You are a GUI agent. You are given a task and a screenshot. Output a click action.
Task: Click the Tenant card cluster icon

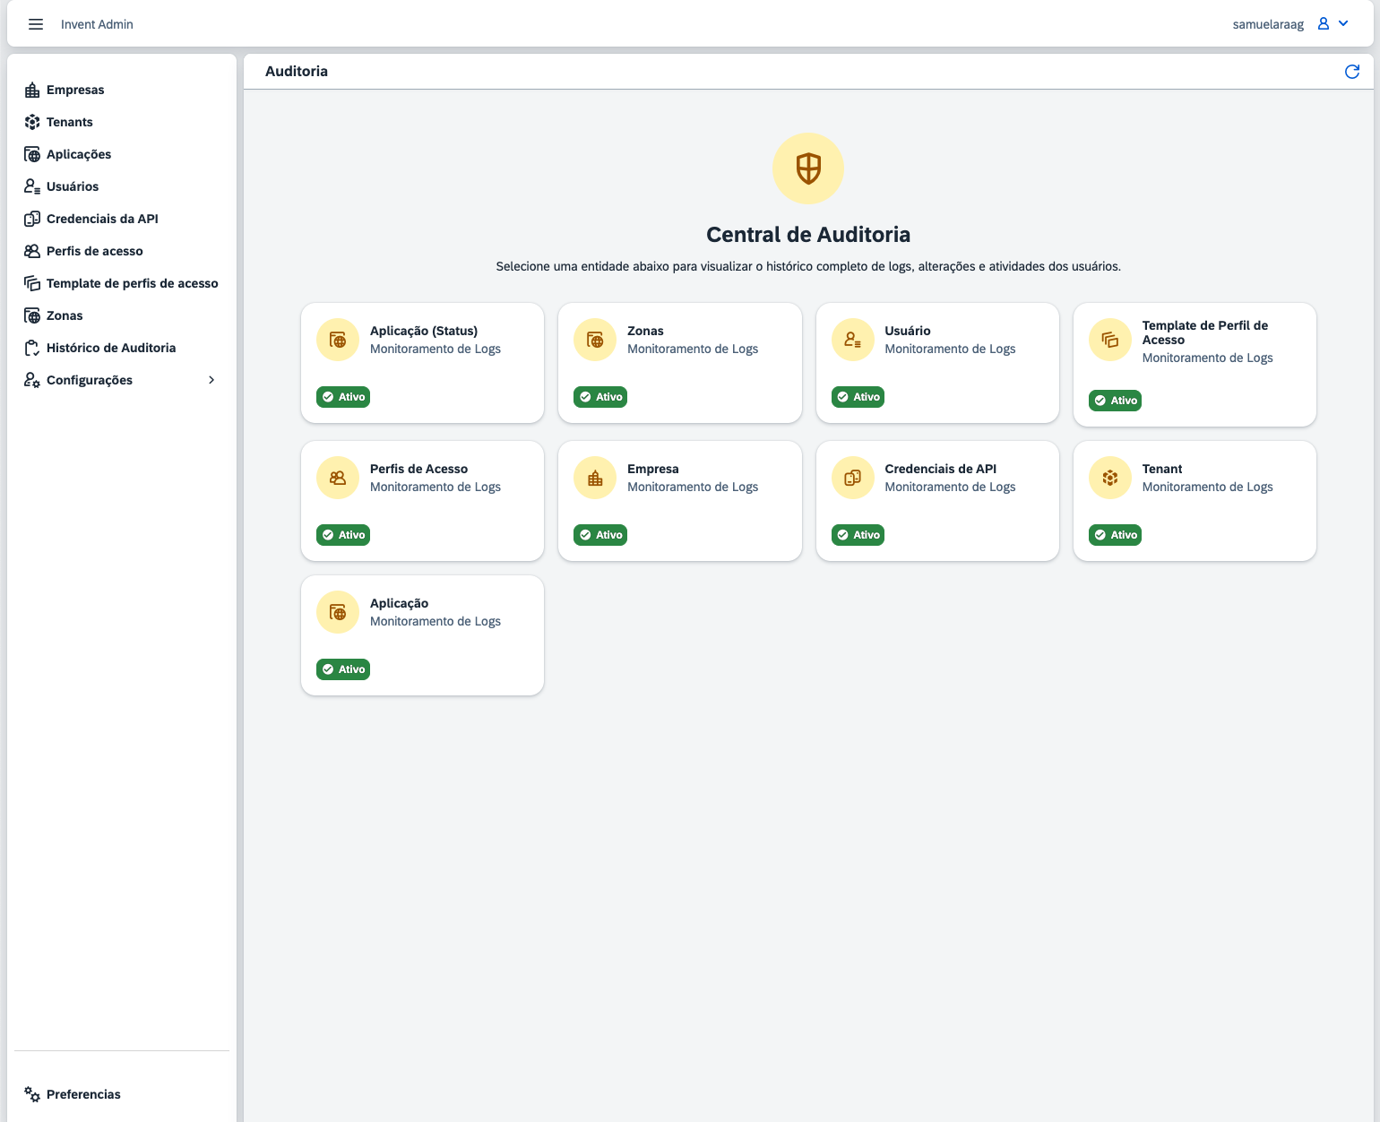1110,479
